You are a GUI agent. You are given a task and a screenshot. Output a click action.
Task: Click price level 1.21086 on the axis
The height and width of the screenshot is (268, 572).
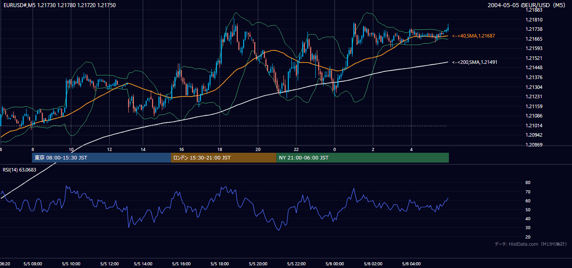point(534,116)
